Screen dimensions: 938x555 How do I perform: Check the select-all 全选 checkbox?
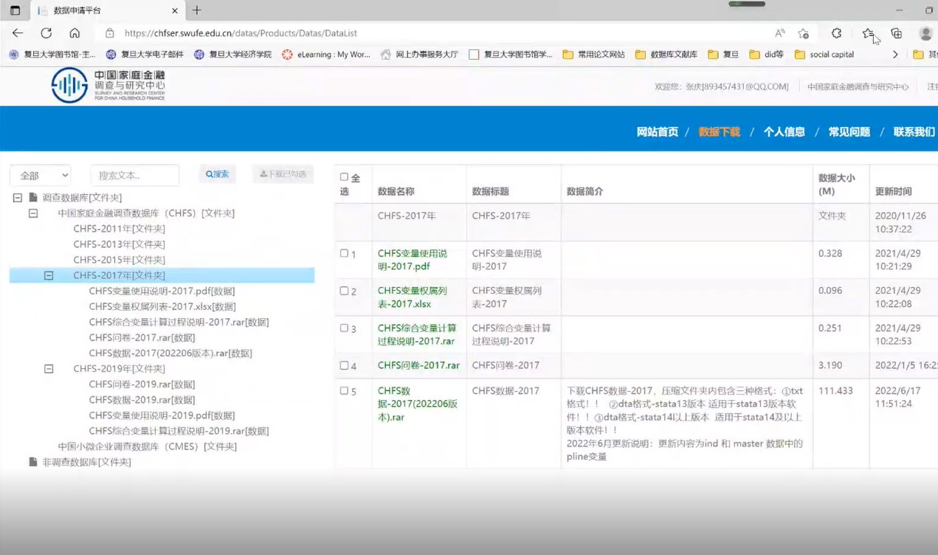pyautogui.click(x=344, y=177)
